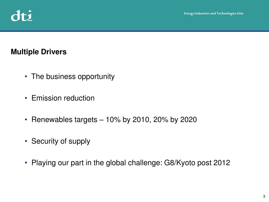Image resolution: width=269 pixels, height=202 pixels.
Task: Click 'Playing our part in the global challenge' bullet
Action: tap(131, 163)
